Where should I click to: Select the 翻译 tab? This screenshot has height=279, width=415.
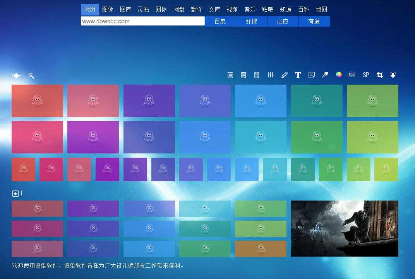(x=197, y=10)
